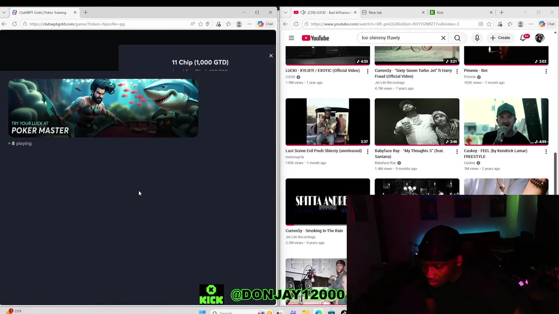Open the YouTube Create button
559x314 pixels.
pyautogui.click(x=500, y=38)
